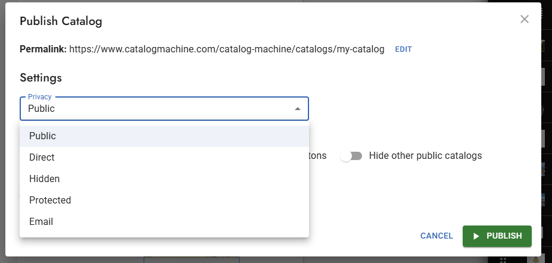Screen dimensions: 552x263
Task: Pick Hidden from privacy list
Action: (164, 179)
